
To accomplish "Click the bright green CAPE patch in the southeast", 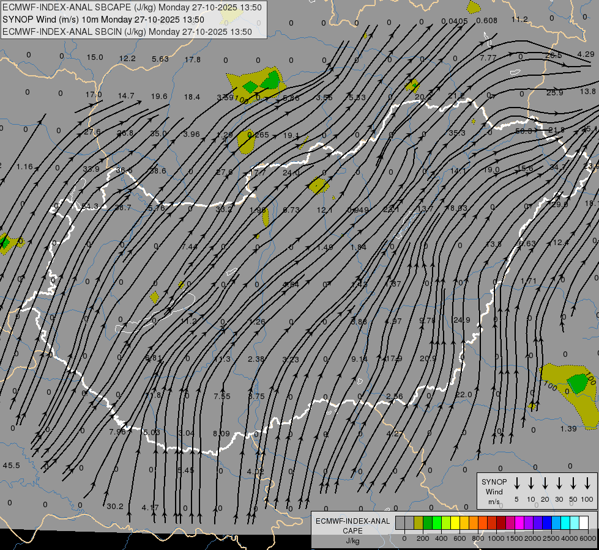I will pos(576,383).
